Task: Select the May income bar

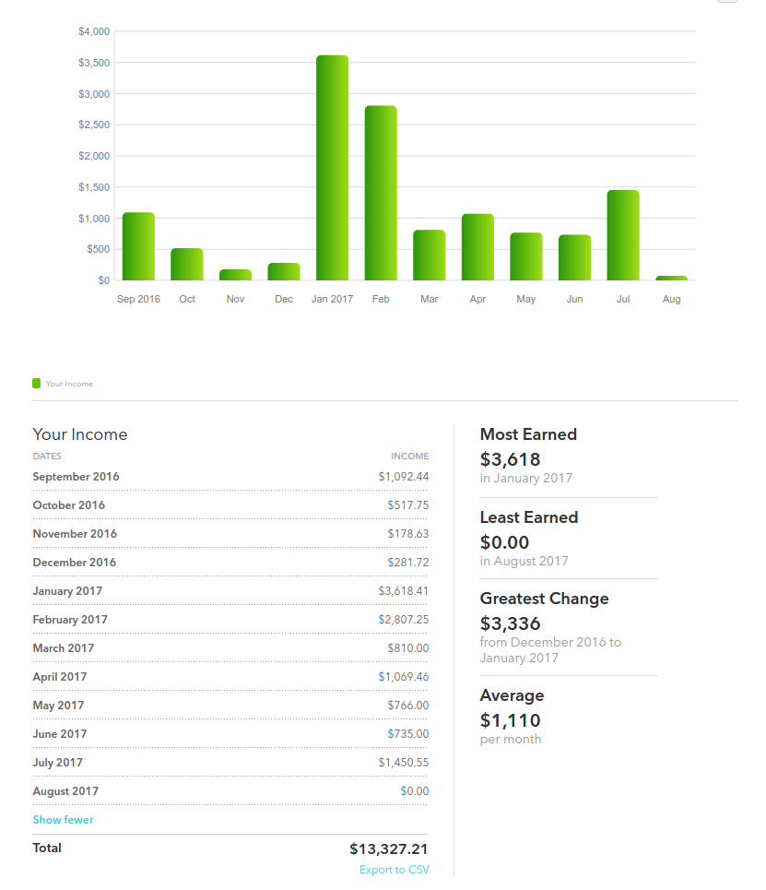Action: pos(526,256)
